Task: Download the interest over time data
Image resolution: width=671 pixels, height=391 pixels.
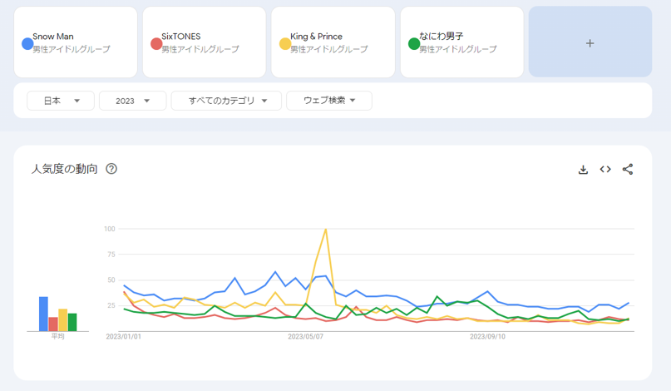Action: (x=583, y=170)
